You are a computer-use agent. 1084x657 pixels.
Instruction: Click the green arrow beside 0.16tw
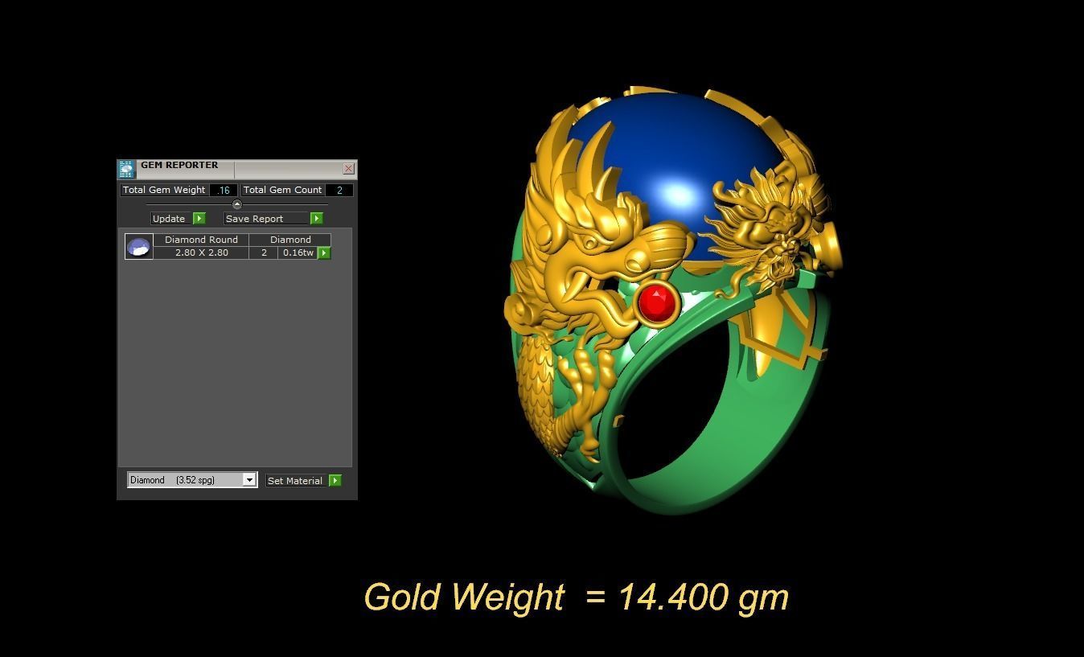pos(324,253)
